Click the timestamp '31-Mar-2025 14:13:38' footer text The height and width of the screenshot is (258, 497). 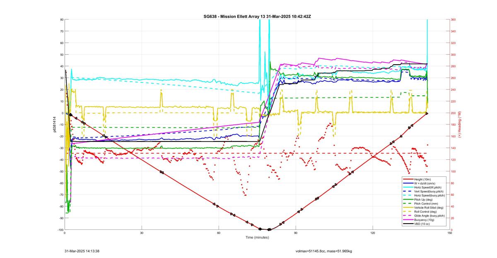[x=82, y=251]
